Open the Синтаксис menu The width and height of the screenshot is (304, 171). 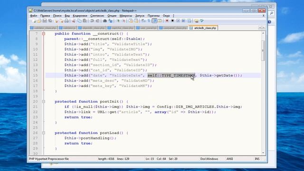pos(97,16)
